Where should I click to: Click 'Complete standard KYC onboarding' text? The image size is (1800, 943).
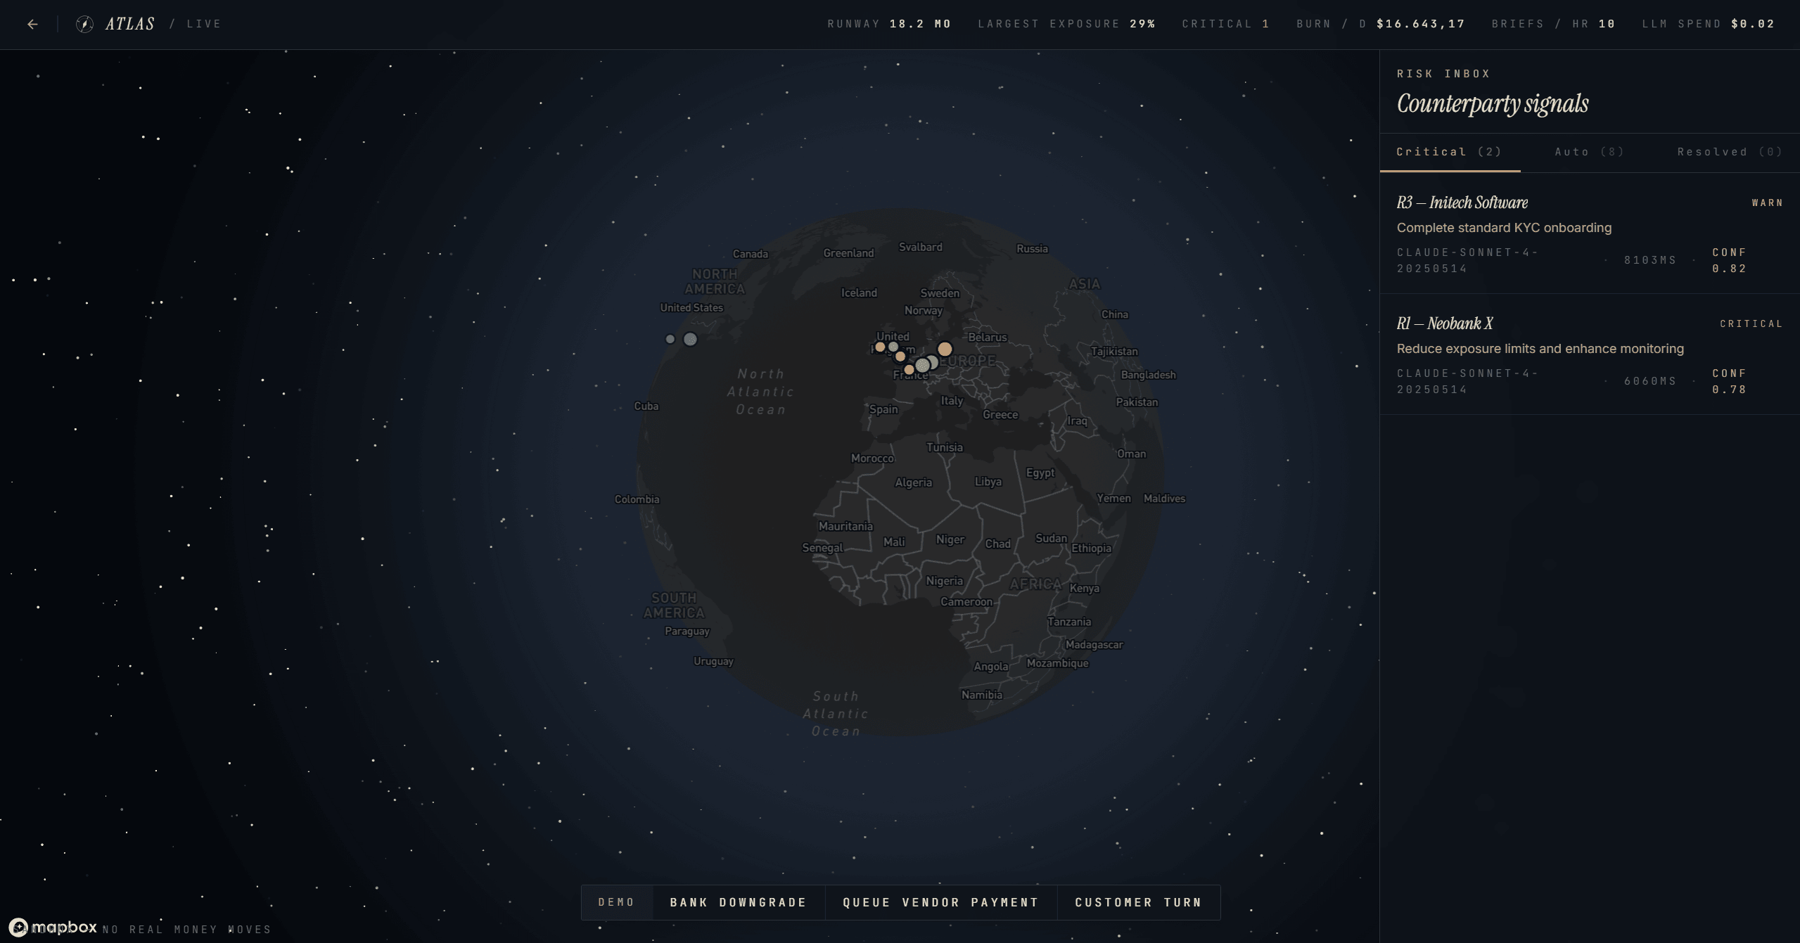(1504, 228)
